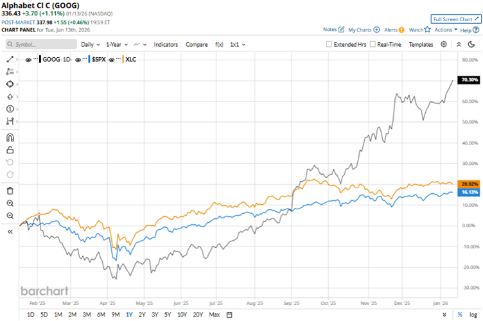Open chart settings gear icon
Screen dimensions: 483x321
point(444,44)
